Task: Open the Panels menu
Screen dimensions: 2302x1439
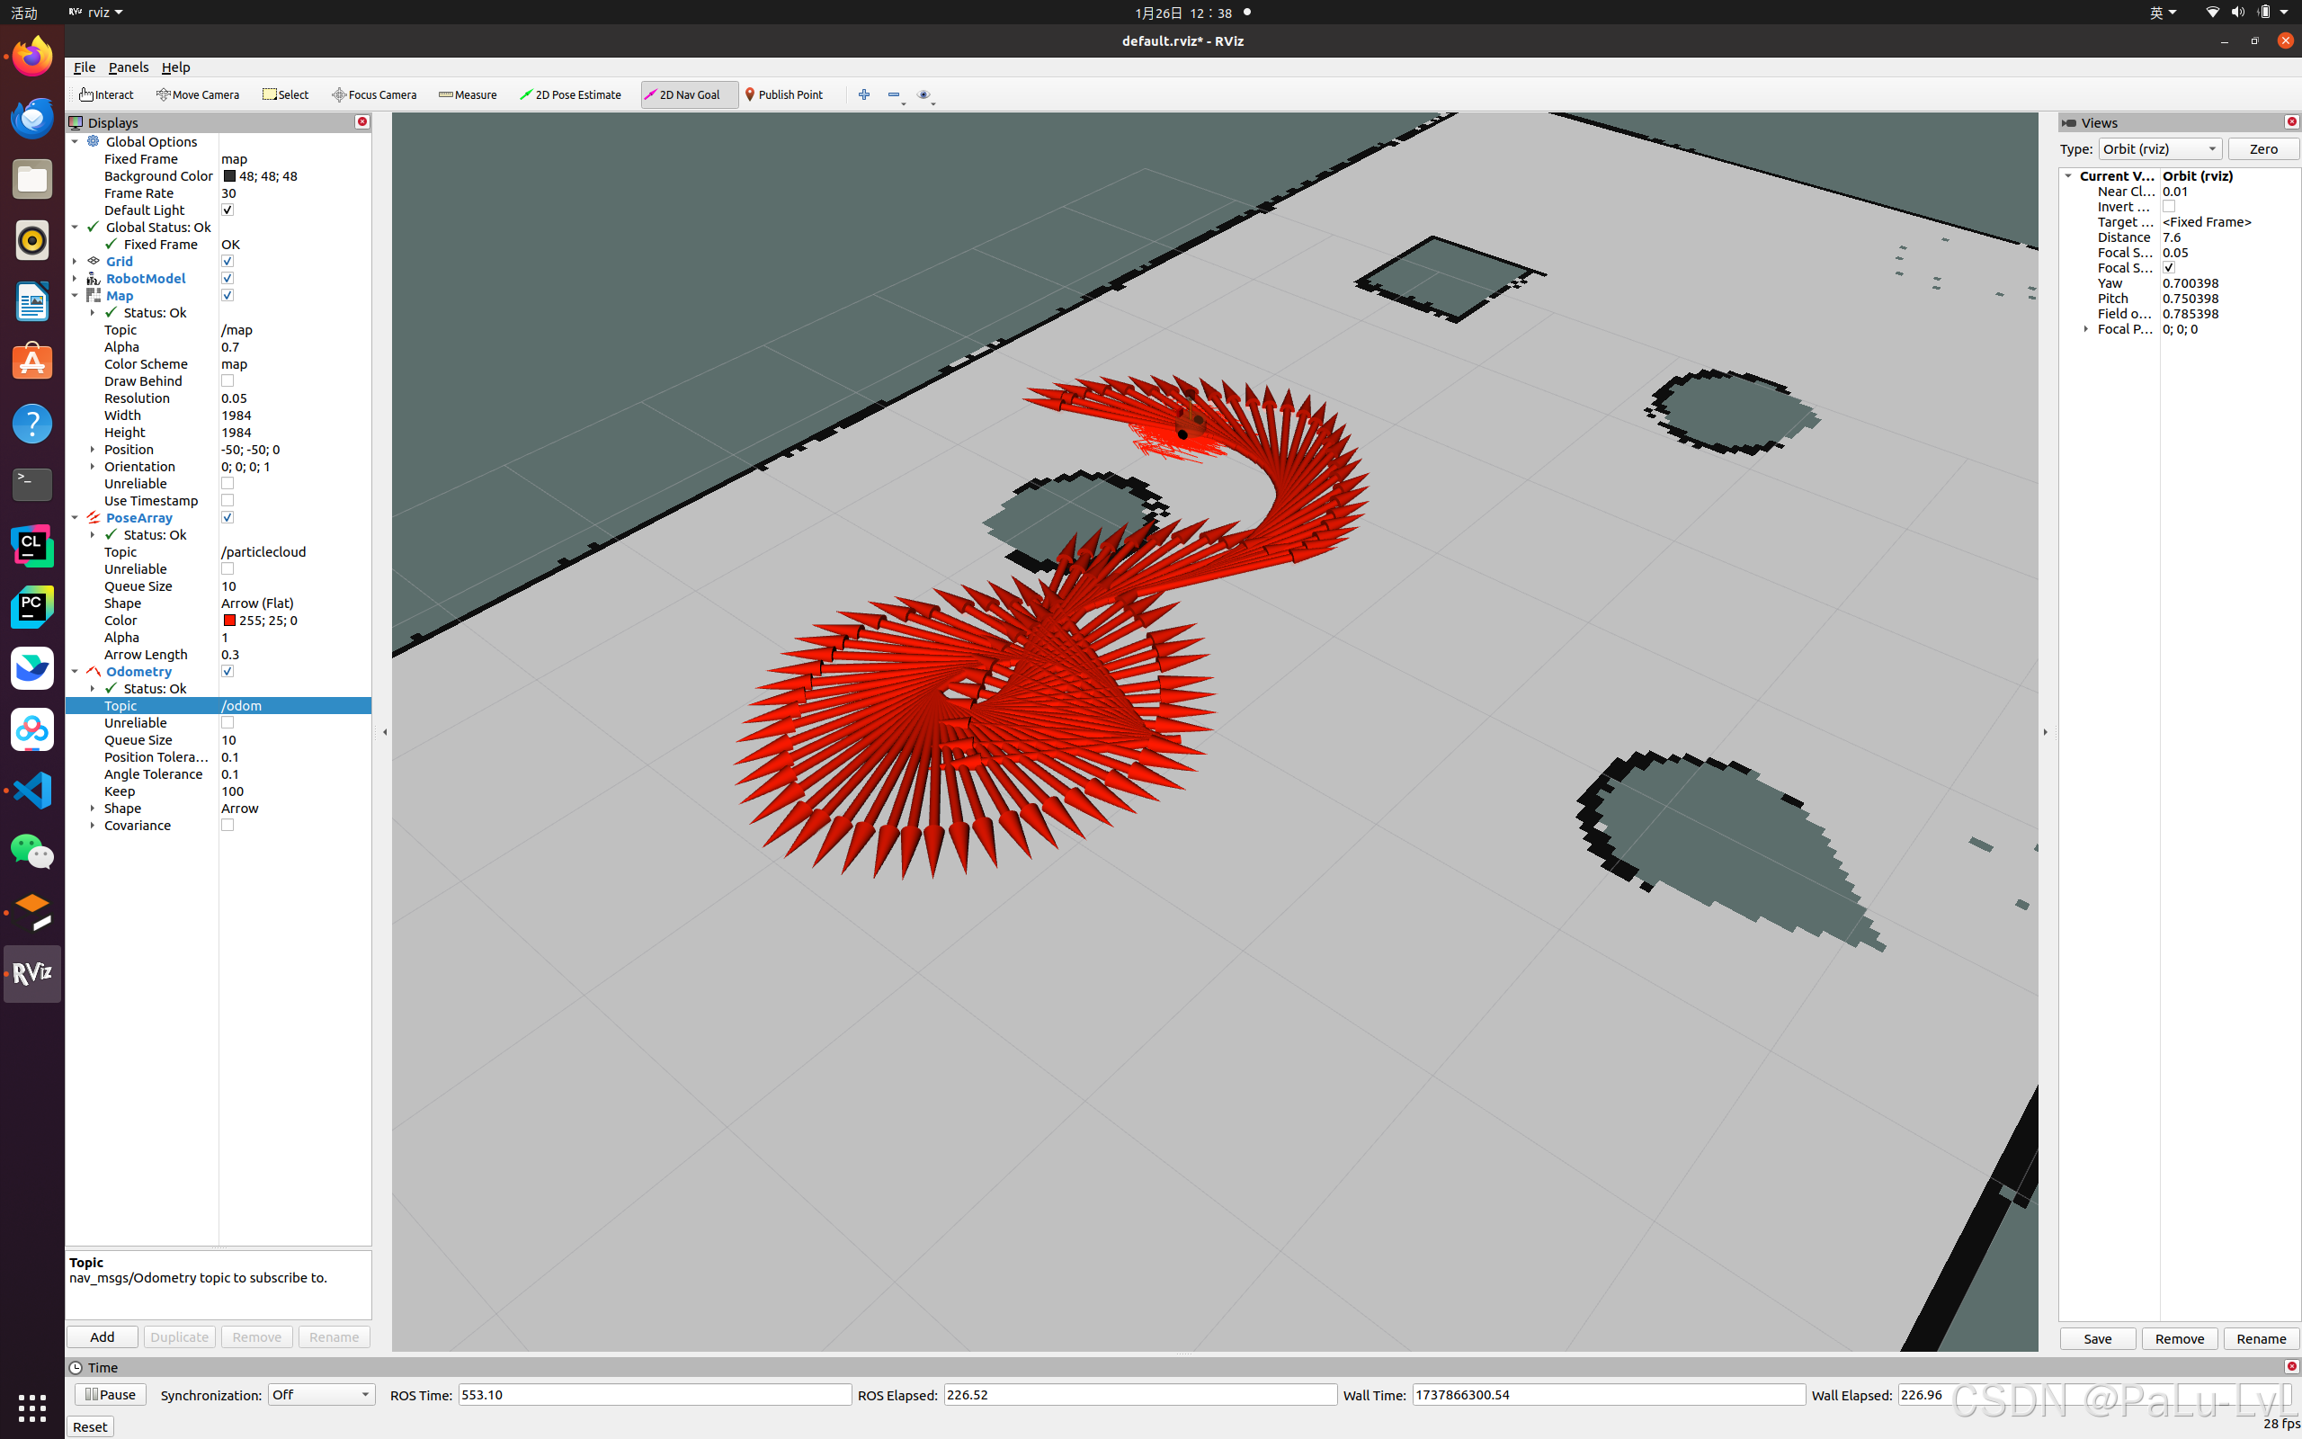Action: pyautogui.click(x=129, y=67)
